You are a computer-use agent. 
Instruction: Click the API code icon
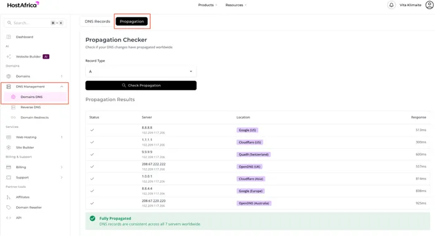(9, 217)
